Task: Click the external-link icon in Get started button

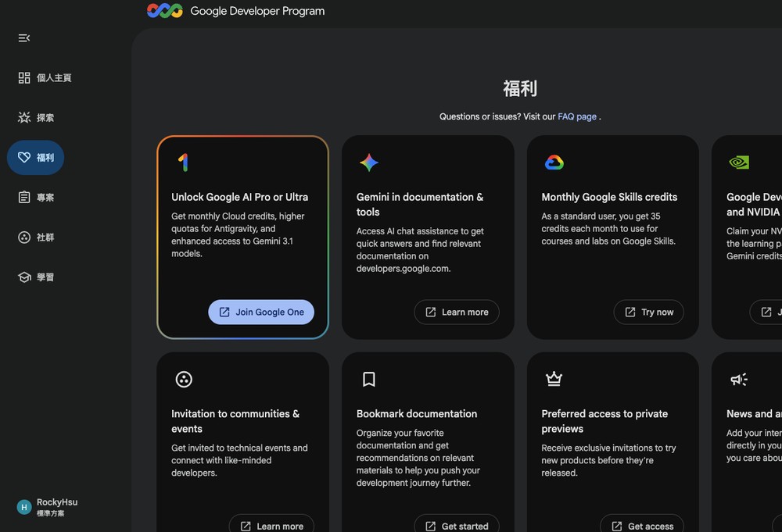Action: 430,526
